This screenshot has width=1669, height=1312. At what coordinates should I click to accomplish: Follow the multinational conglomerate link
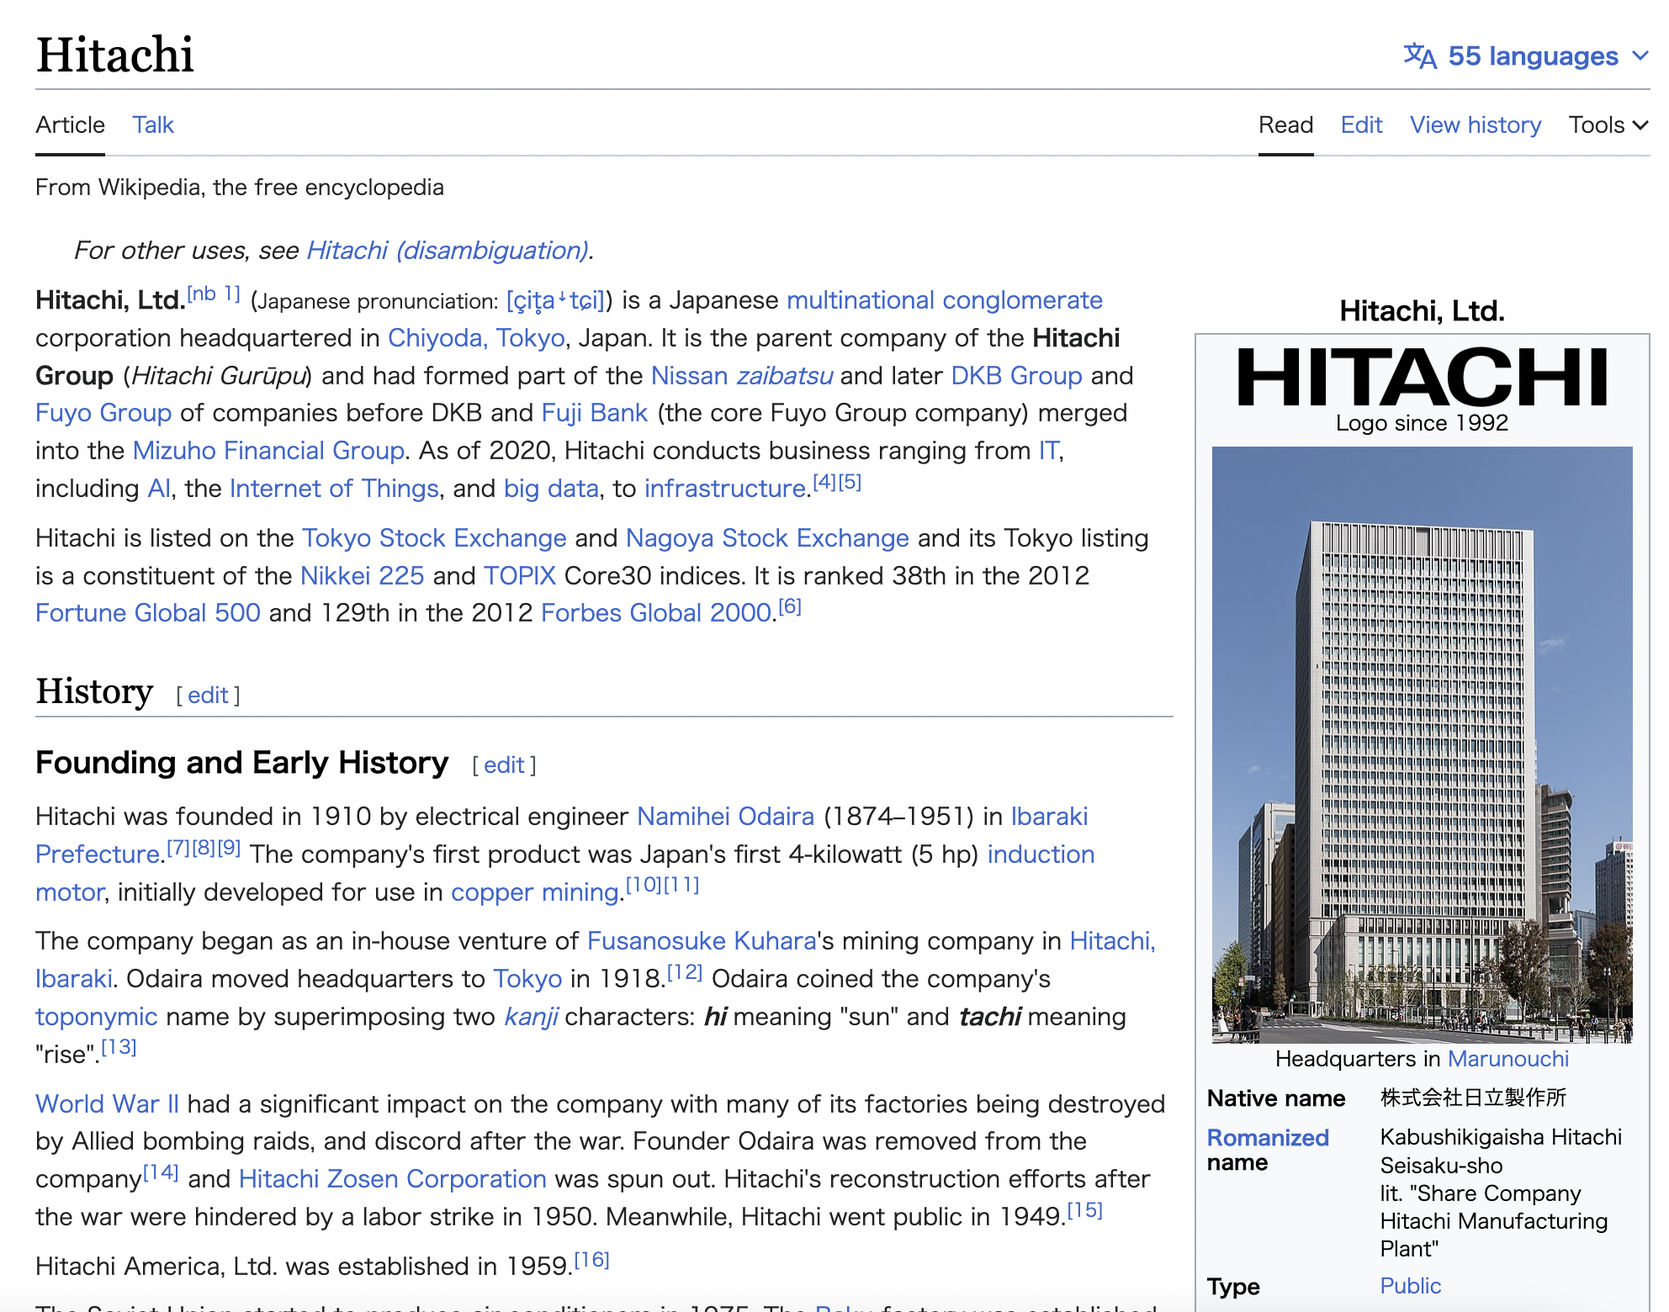tap(945, 300)
